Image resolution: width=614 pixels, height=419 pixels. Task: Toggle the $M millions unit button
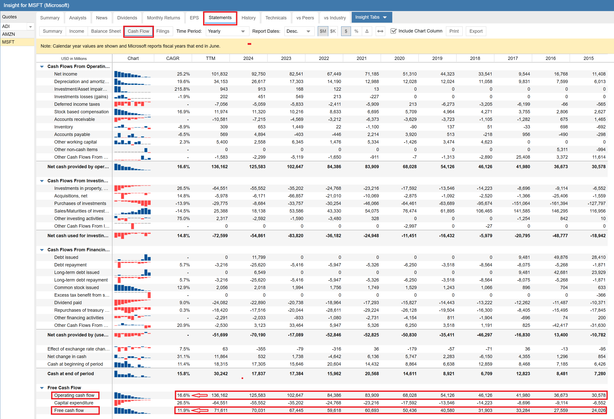click(322, 31)
